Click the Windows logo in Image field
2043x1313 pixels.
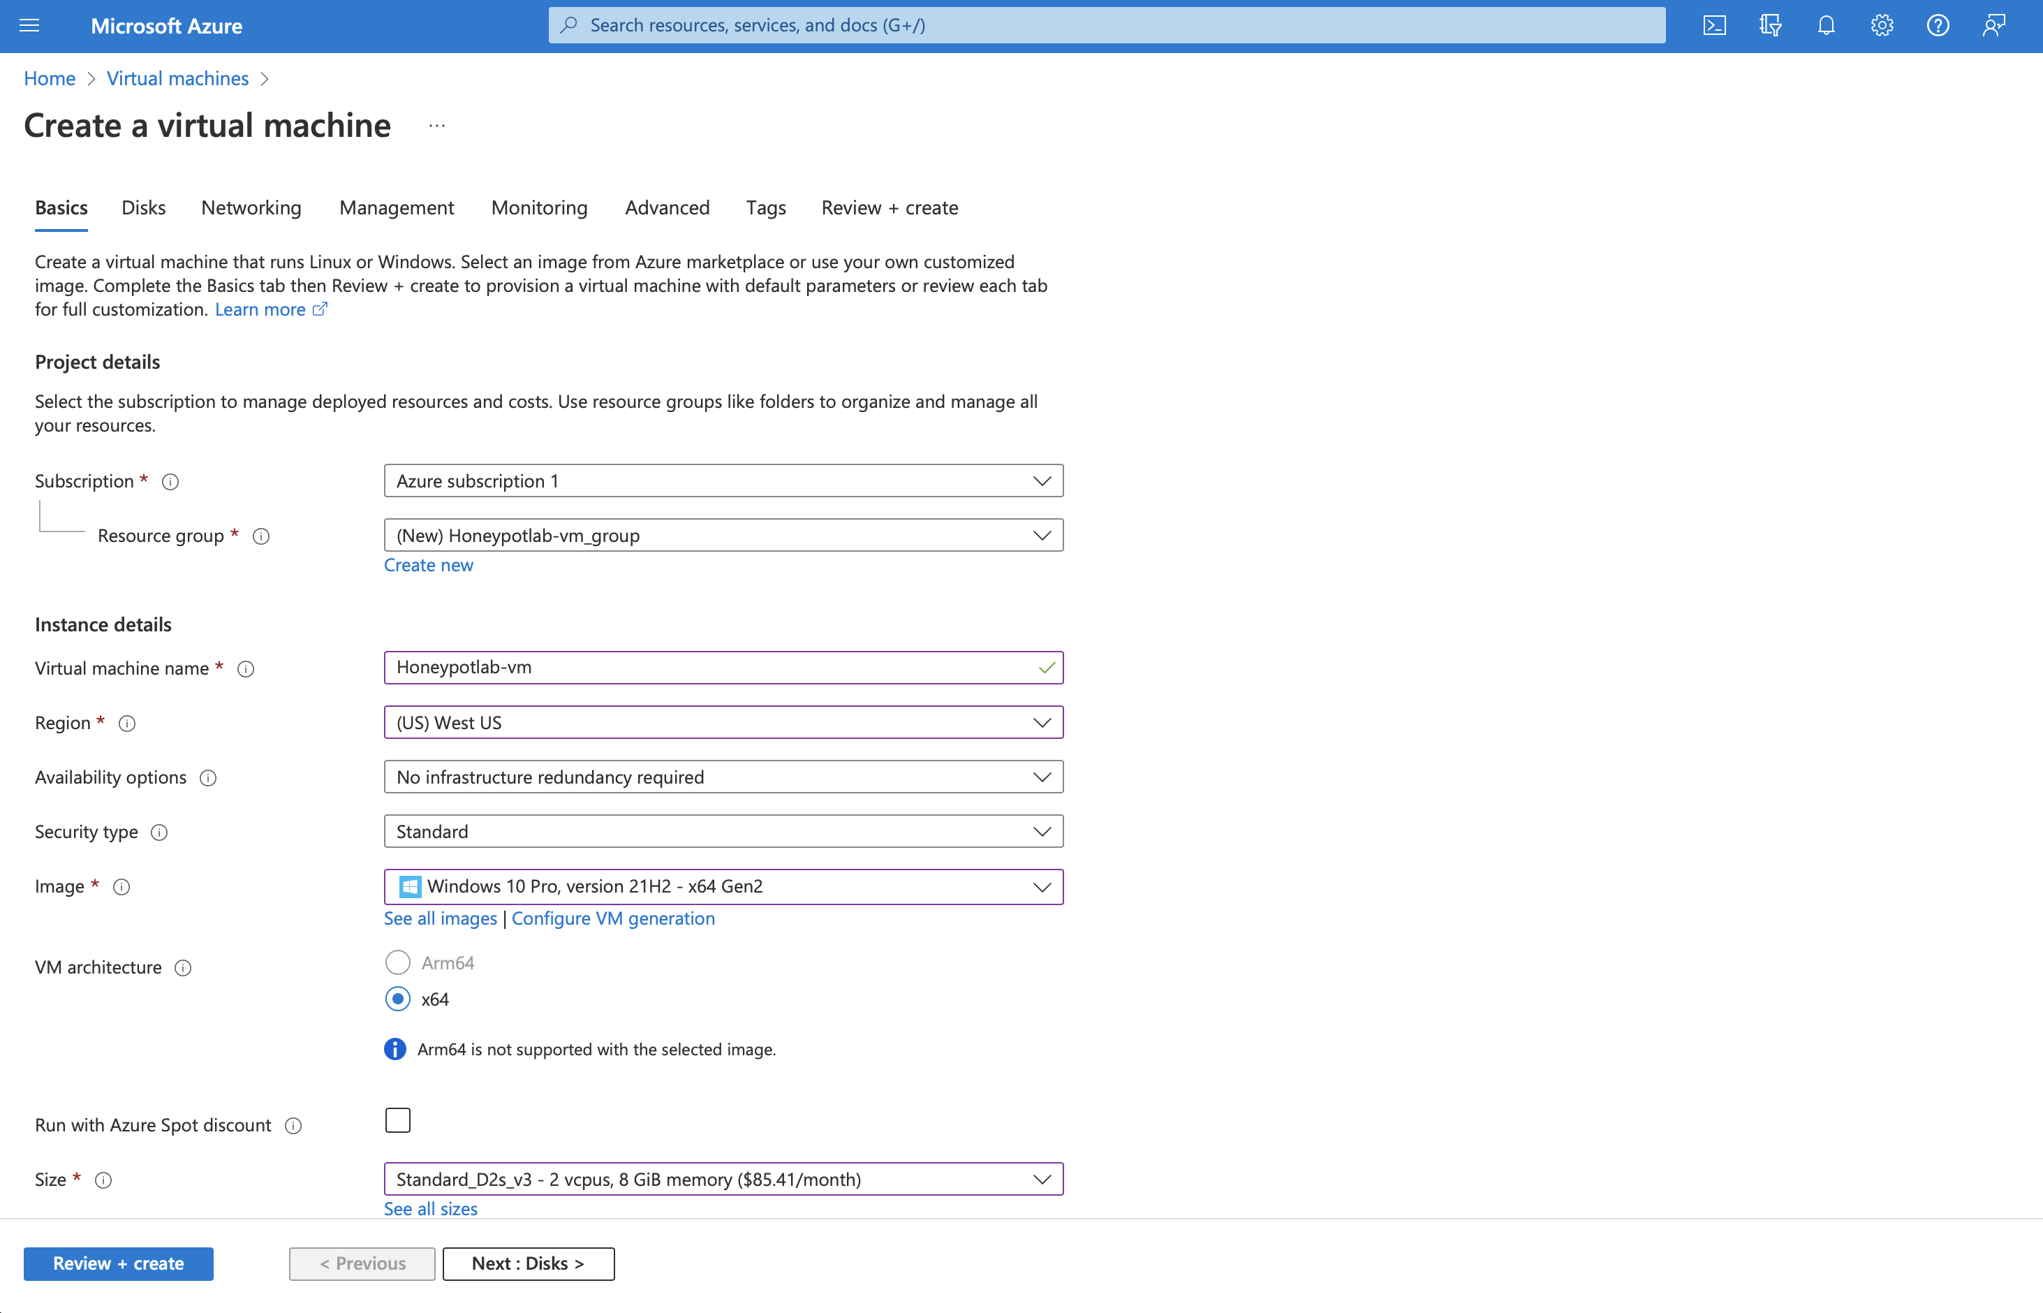pyautogui.click(x=410, y=887)
